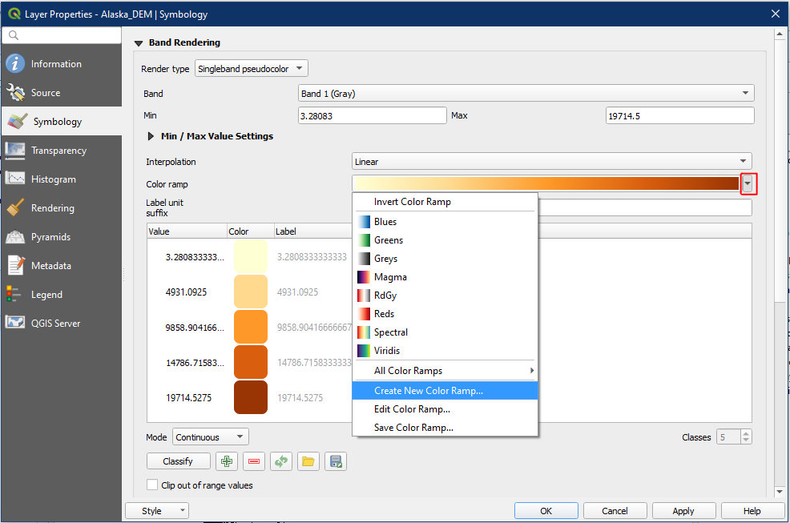Open the Interpolation Linear dropdown
This screenshot has height=523, width=790.
551,162
